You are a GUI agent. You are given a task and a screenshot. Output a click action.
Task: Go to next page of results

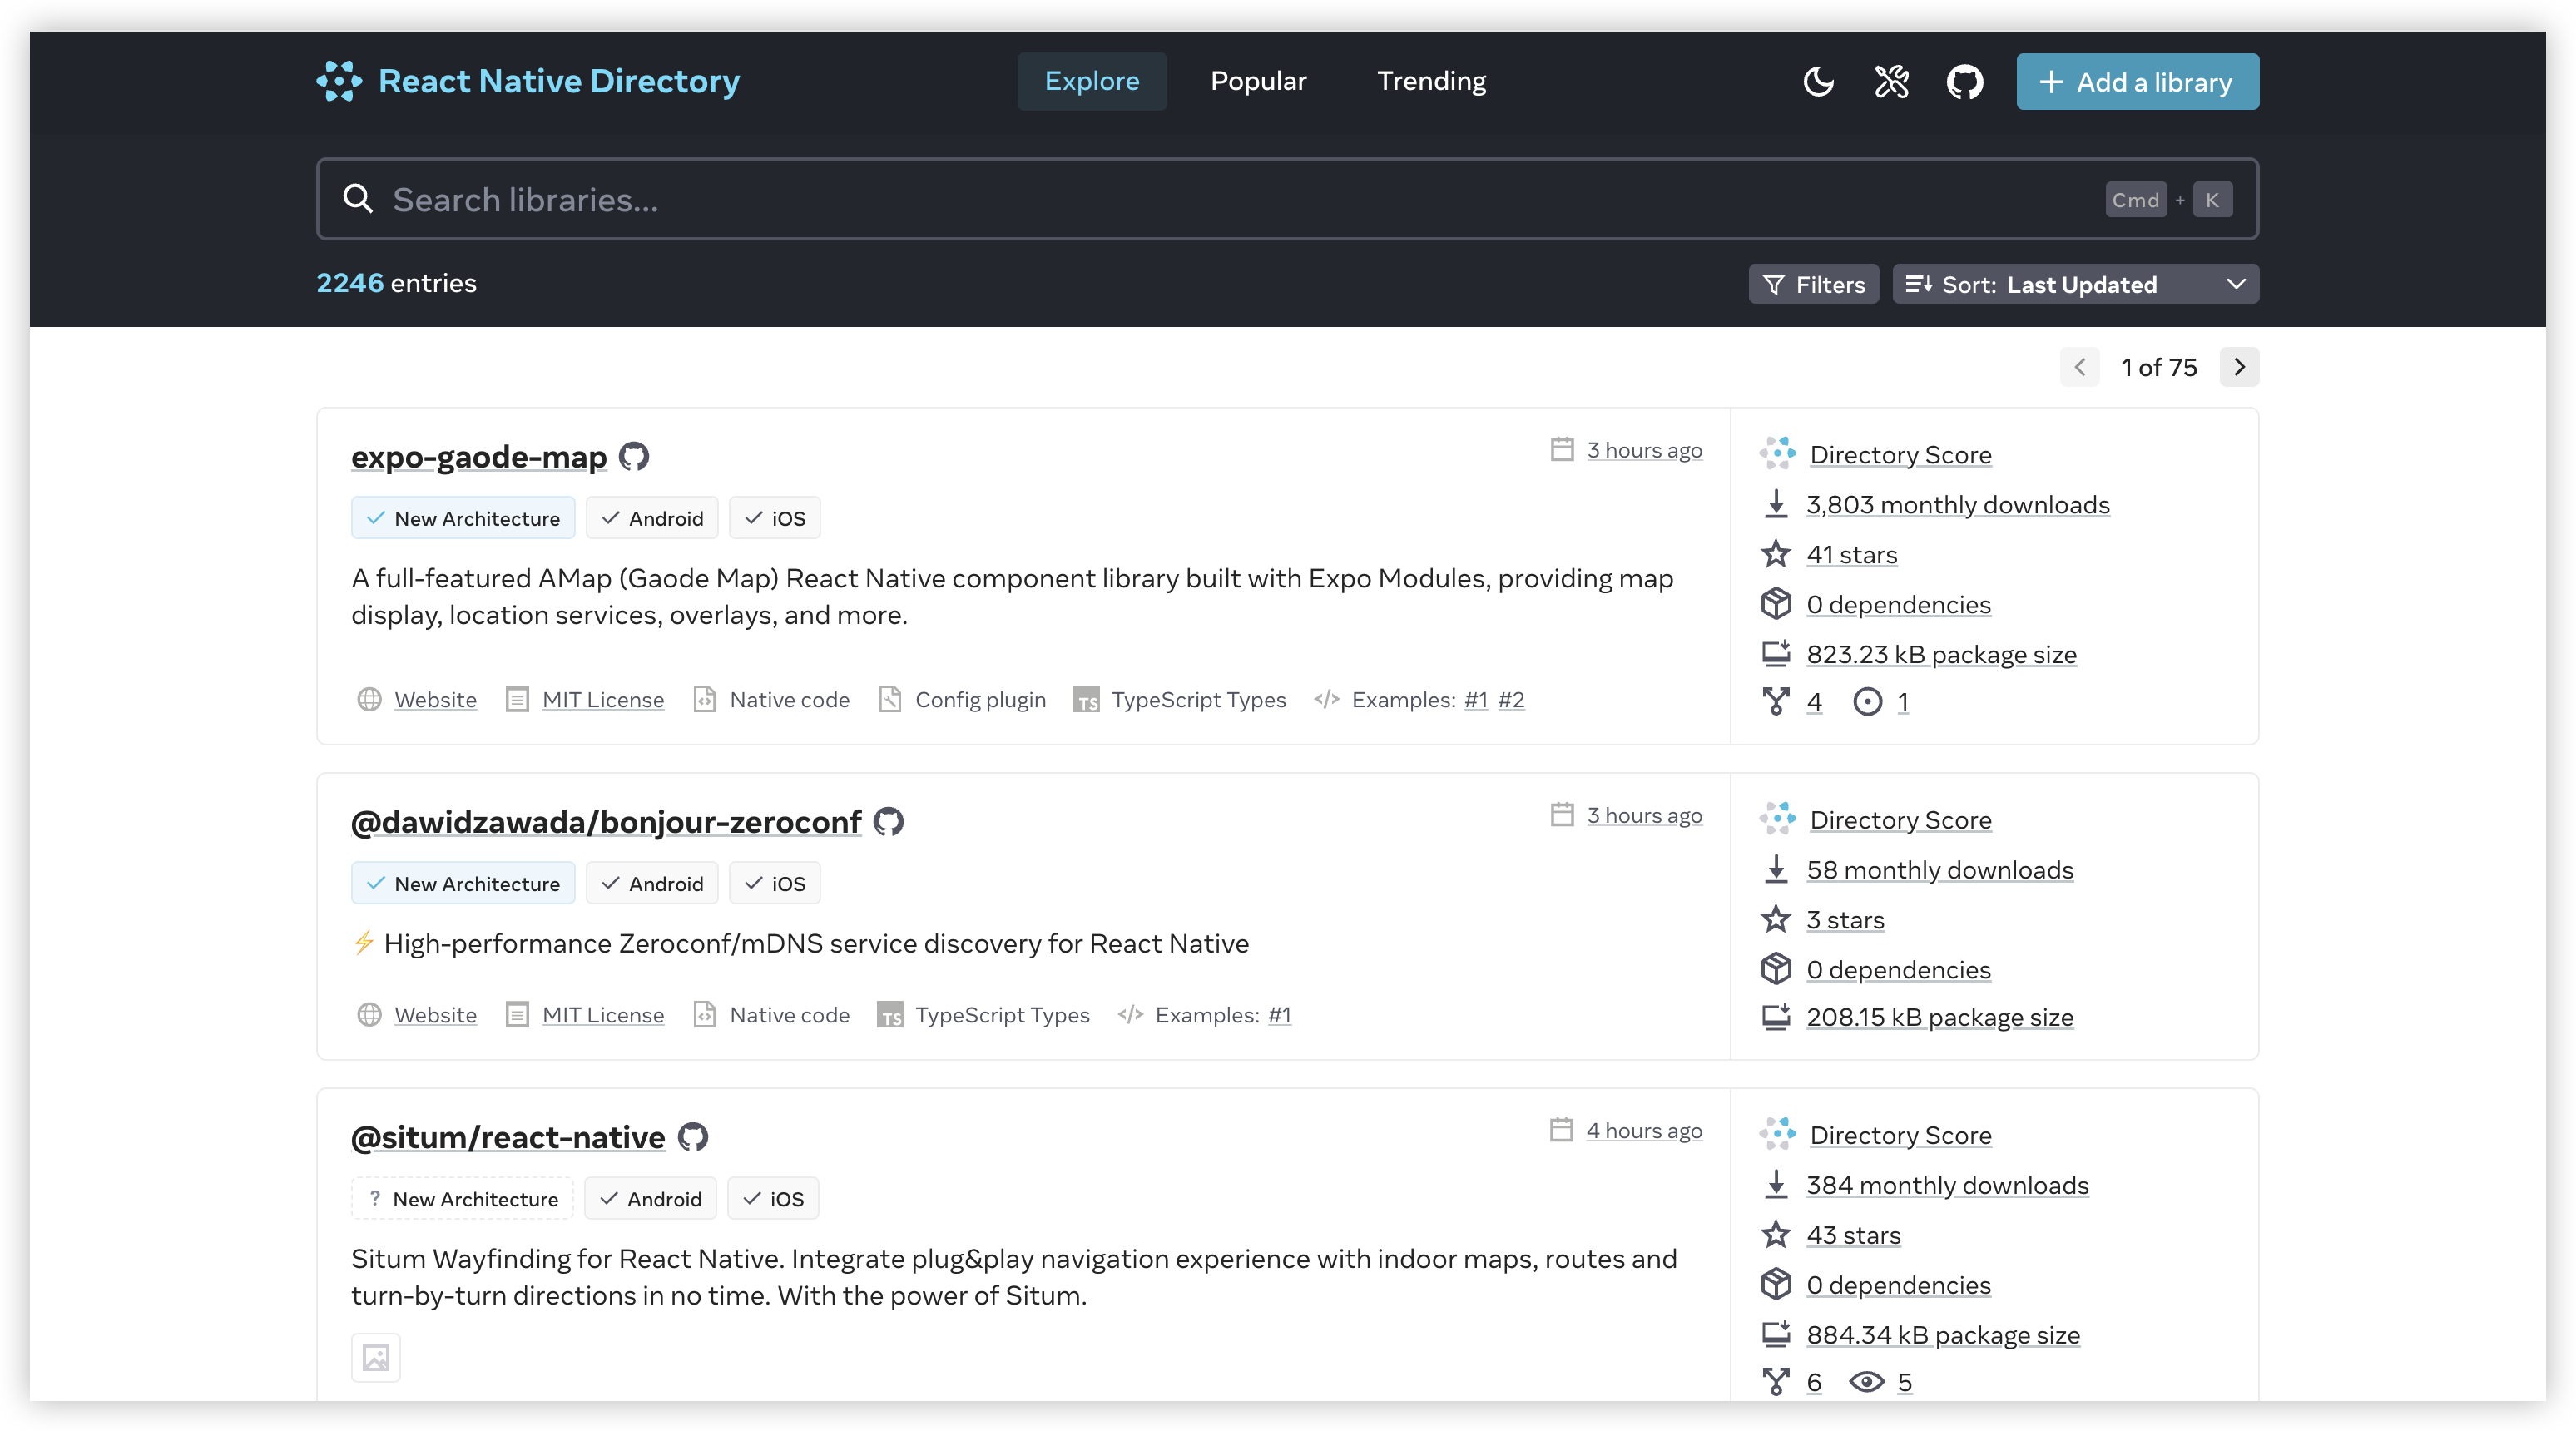click(2239, 367)
